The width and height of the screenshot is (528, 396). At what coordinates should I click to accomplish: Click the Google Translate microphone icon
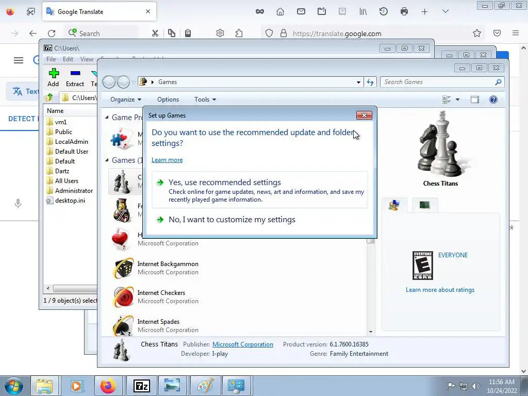point(18,204)
